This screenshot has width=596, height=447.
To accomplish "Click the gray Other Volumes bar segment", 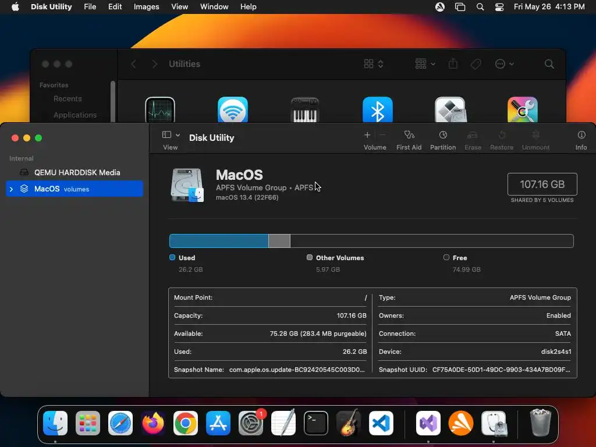I will pyautogui.click(x=279, y=241).
